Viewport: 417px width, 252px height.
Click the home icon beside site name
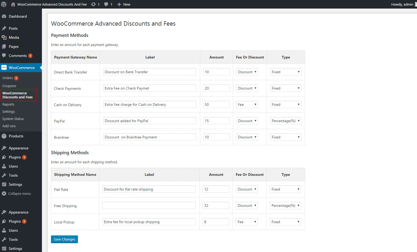pyautogui.click(x=13, y=4)
